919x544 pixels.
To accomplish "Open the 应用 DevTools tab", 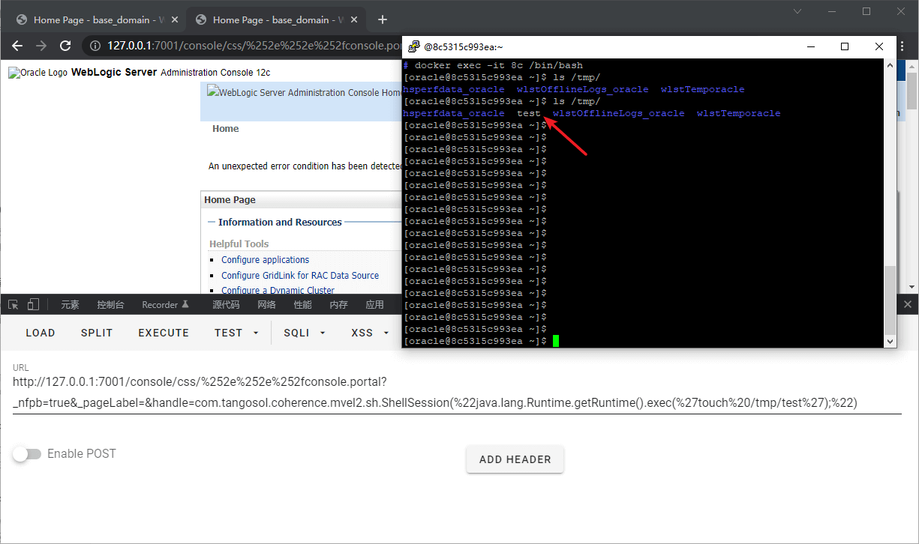I will tap(374, 305).
